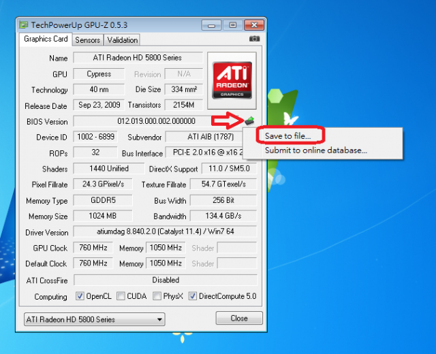Open the Validation tab

click(123, 40)
